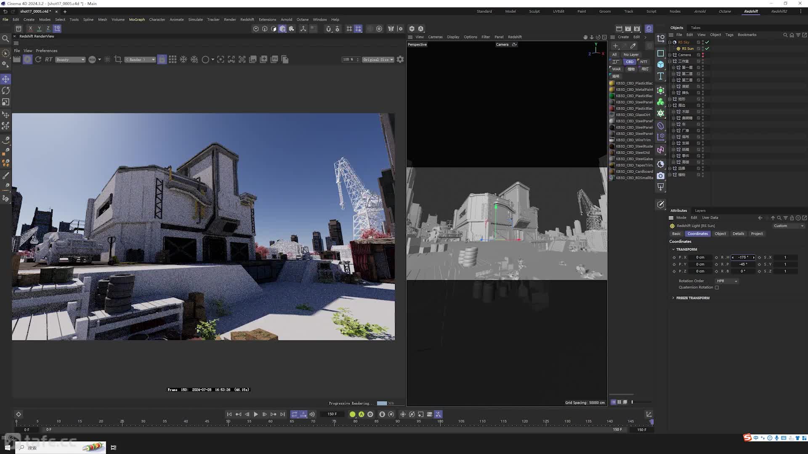Select the Move tool in left toolbar
Screen dimensions: 808x454
click(6, 79)
